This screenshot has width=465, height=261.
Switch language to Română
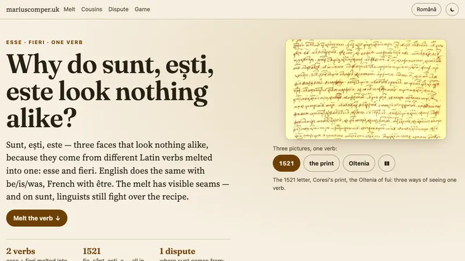[426, 9]
